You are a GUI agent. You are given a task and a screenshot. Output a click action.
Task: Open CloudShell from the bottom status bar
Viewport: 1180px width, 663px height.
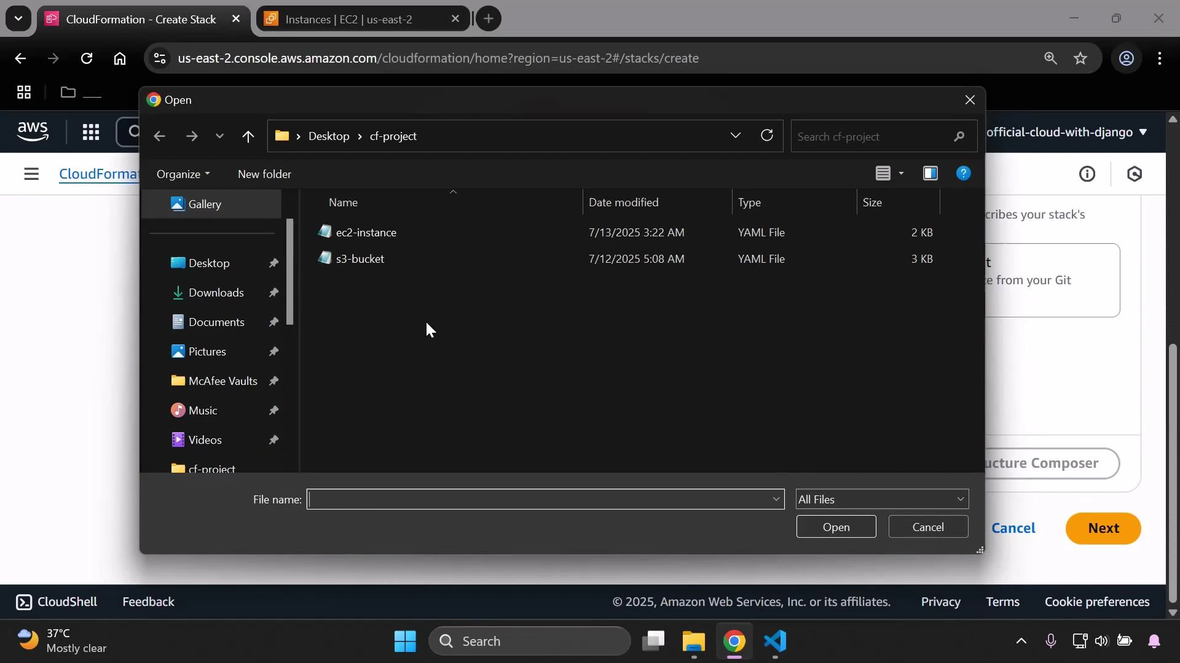click(56, 602)
